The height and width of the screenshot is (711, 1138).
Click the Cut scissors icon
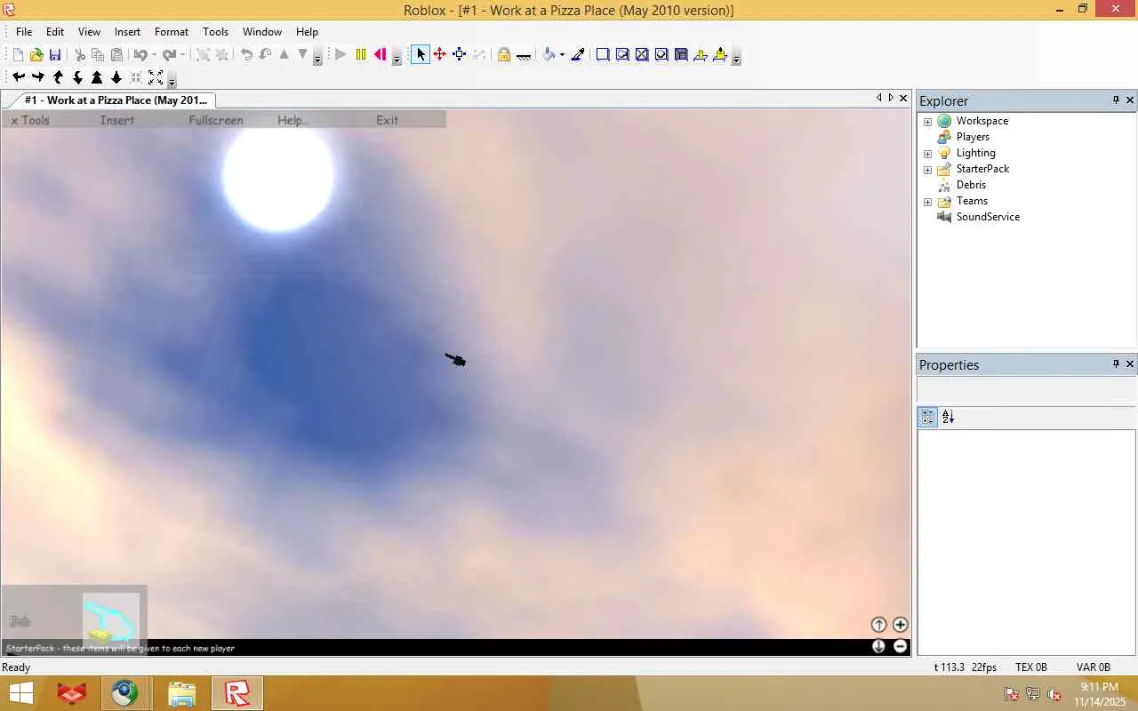coord(79,55)
